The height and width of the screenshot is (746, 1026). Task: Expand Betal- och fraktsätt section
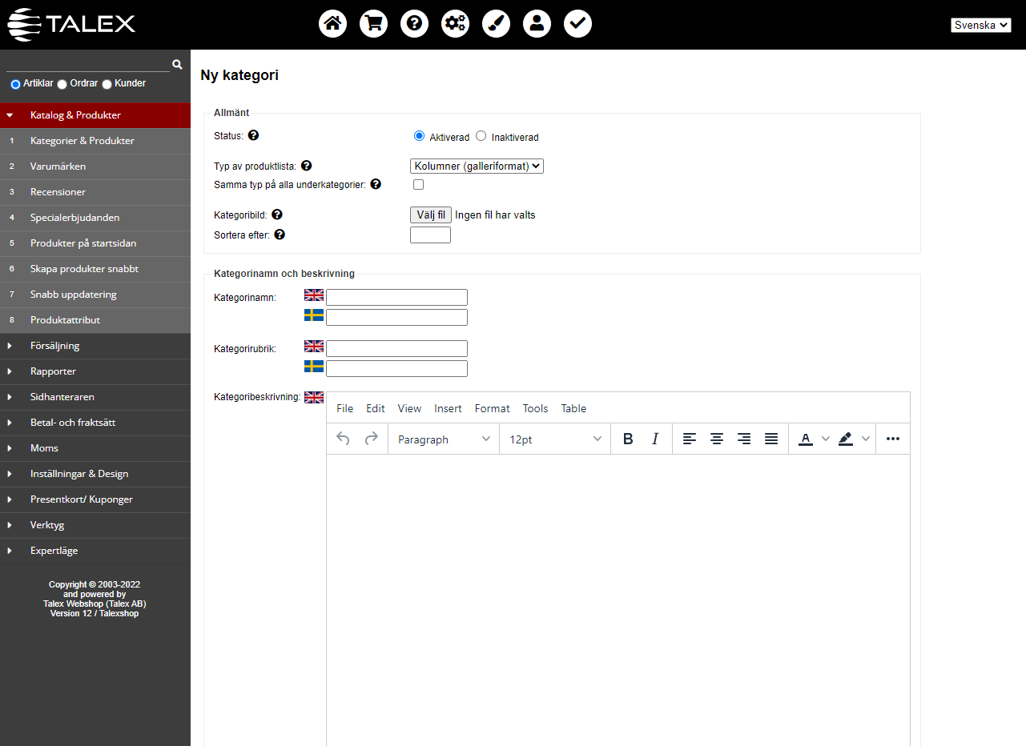(x=95, y=423)
